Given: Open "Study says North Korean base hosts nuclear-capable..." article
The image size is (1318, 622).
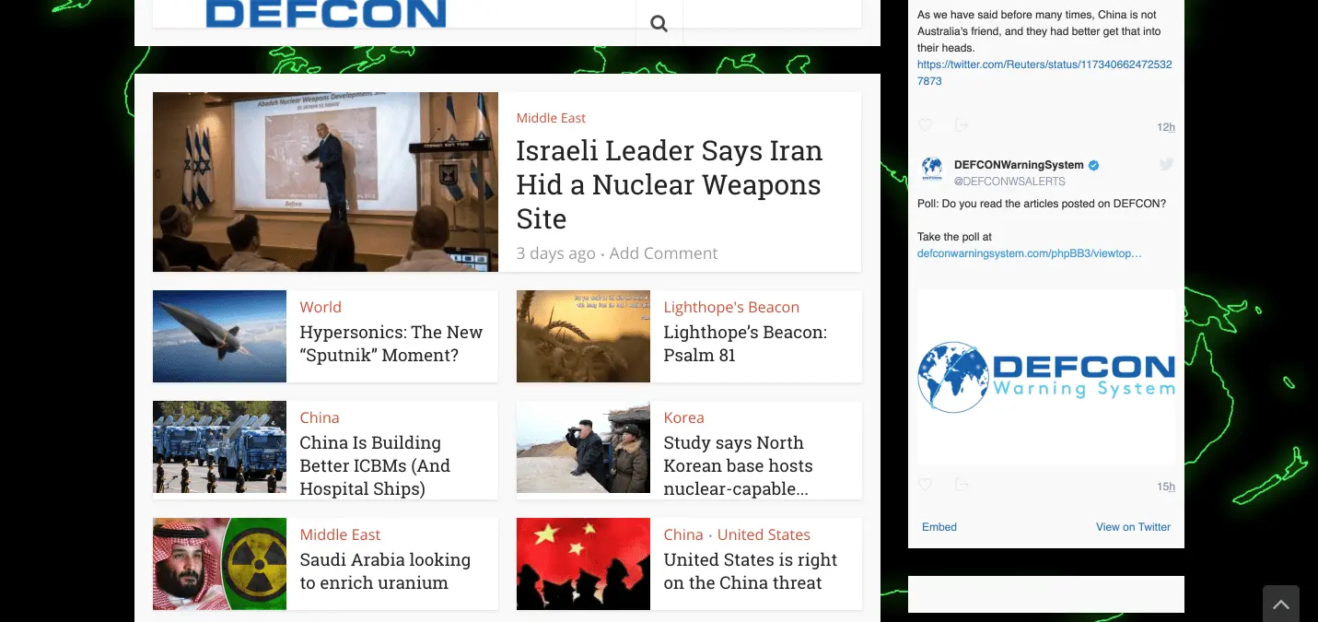Looking at the screenshot, I should pos(738,465).
